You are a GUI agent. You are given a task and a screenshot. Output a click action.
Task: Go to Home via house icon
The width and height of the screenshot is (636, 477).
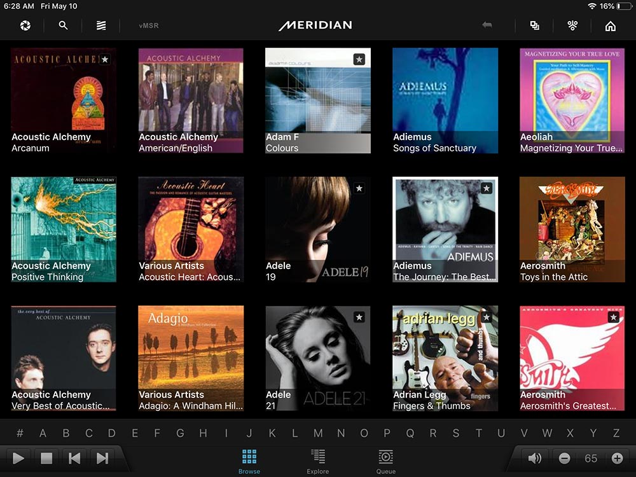coord(611,26)
